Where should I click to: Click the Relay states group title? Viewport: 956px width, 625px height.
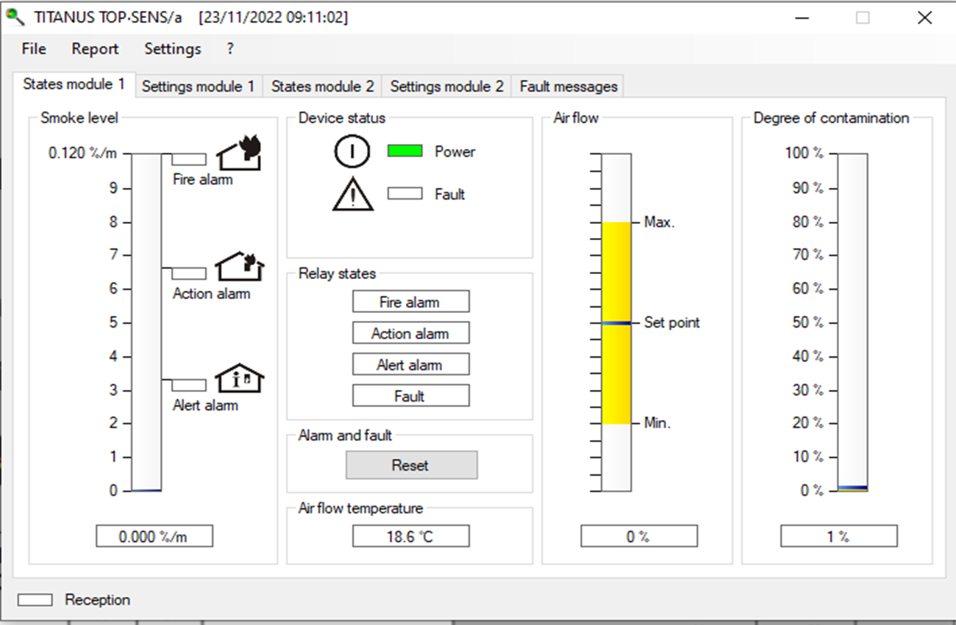pyautogui.click(x=337, y=274)
